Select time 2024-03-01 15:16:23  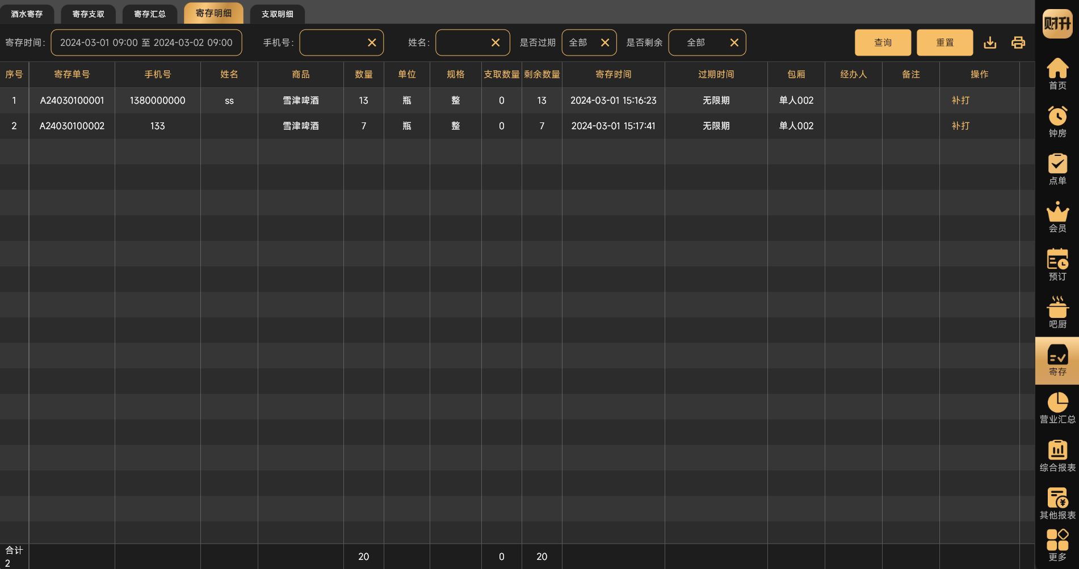614,100
